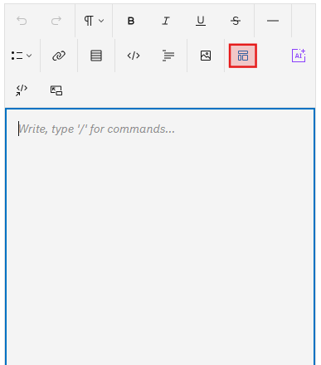Click the highlighted layout template icon

tap(243, 56)
